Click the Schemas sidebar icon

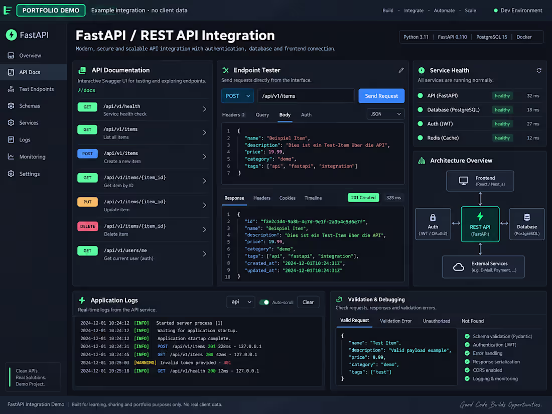(11, 105)
